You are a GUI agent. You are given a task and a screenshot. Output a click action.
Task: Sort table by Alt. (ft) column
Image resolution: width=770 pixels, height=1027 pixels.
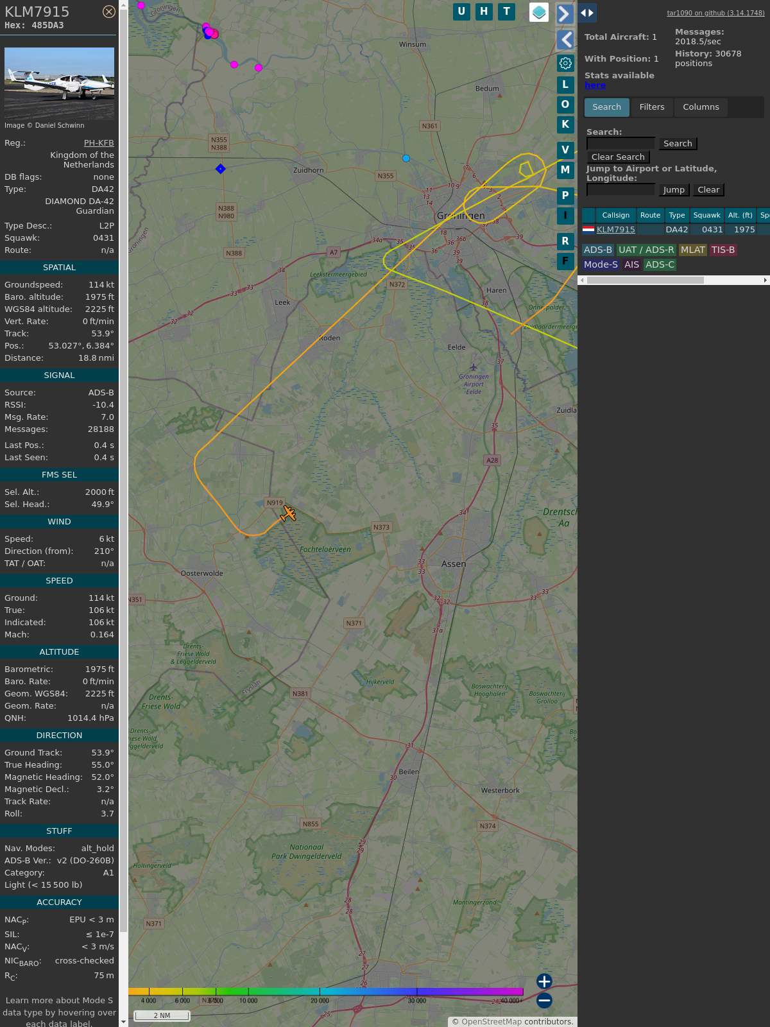point(740,215)
